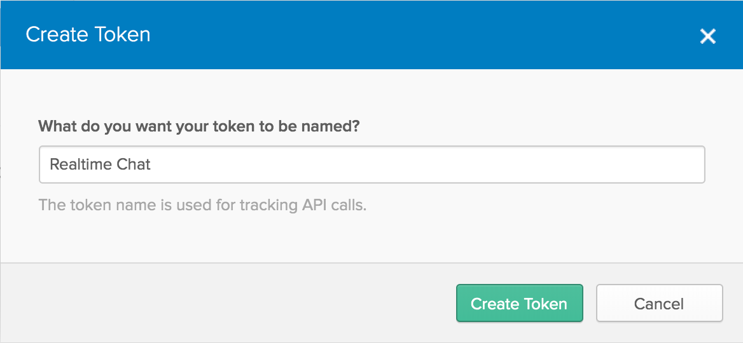Close the Create Token dialog with X
Screen dimensions: 743x343
(x=707, y=36)
